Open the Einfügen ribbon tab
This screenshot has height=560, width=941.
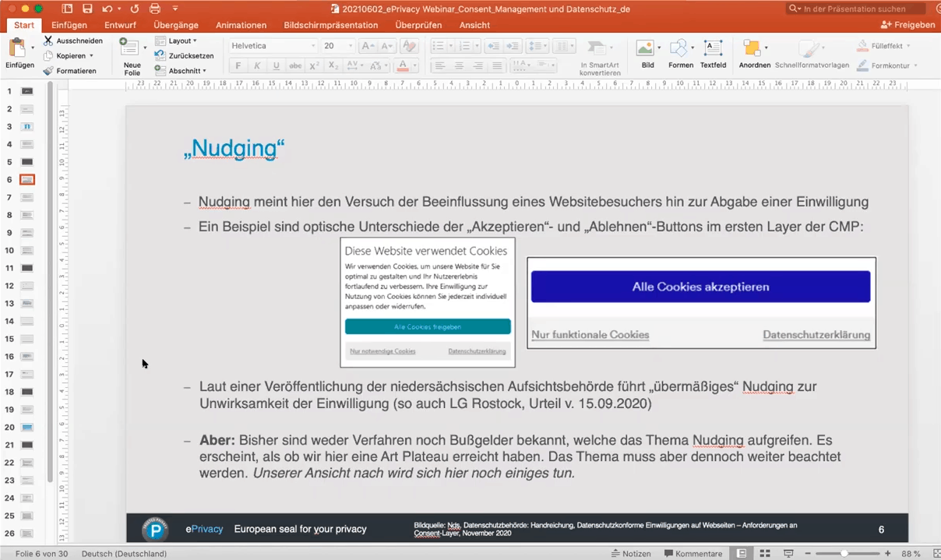click(x=69, y=25)
